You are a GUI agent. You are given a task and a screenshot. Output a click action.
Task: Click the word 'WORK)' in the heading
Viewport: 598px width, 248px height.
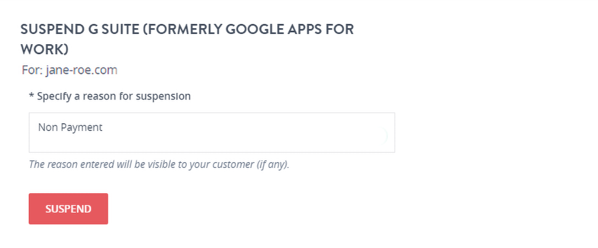(44, 50)
